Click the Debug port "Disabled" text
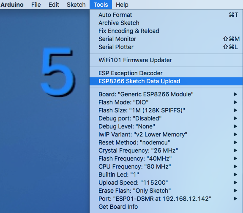243x213 pixels. tap(130, 118)
